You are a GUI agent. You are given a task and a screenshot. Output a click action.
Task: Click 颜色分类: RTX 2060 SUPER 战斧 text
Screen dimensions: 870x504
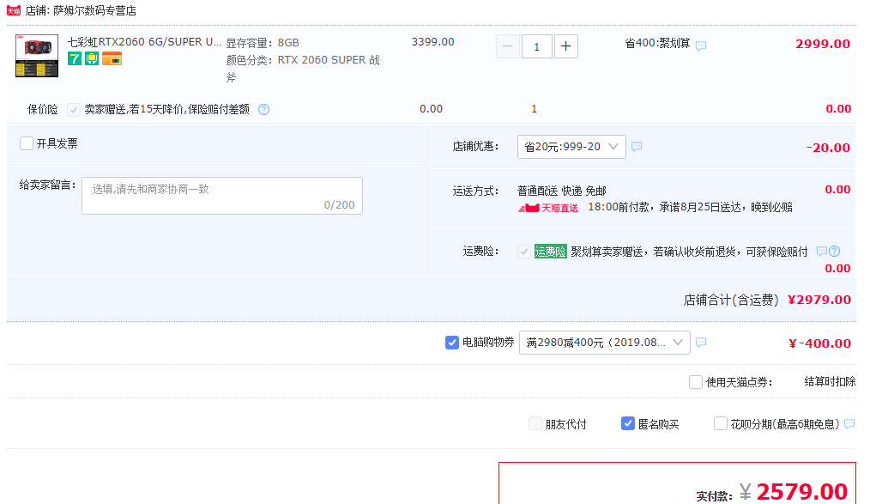303,69
